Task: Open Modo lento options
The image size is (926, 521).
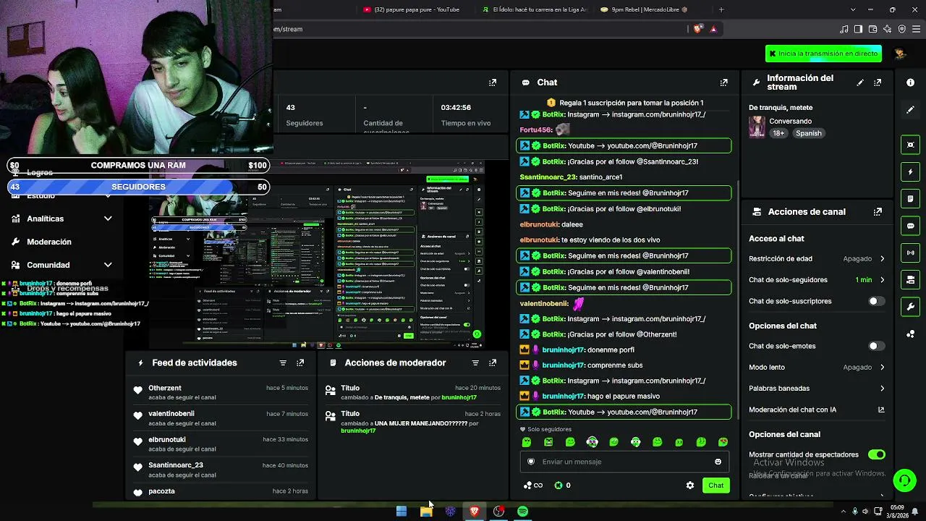Action: (x=817, y=367)
